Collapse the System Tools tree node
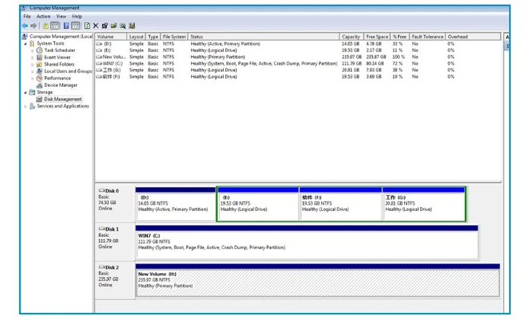532x319 pixels. [x=26, y=43]
